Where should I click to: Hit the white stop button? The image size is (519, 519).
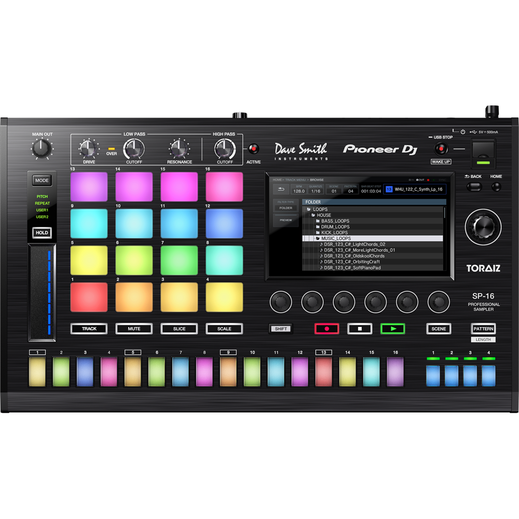360,329
